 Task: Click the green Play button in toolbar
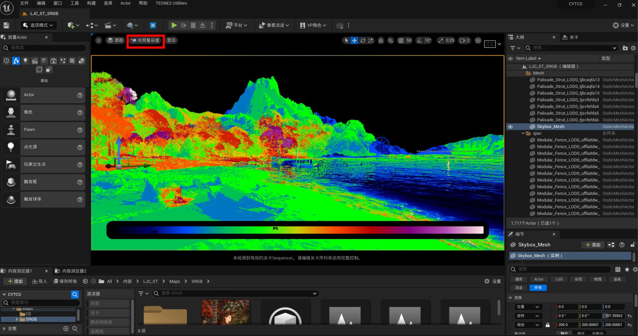coord(174,25)
